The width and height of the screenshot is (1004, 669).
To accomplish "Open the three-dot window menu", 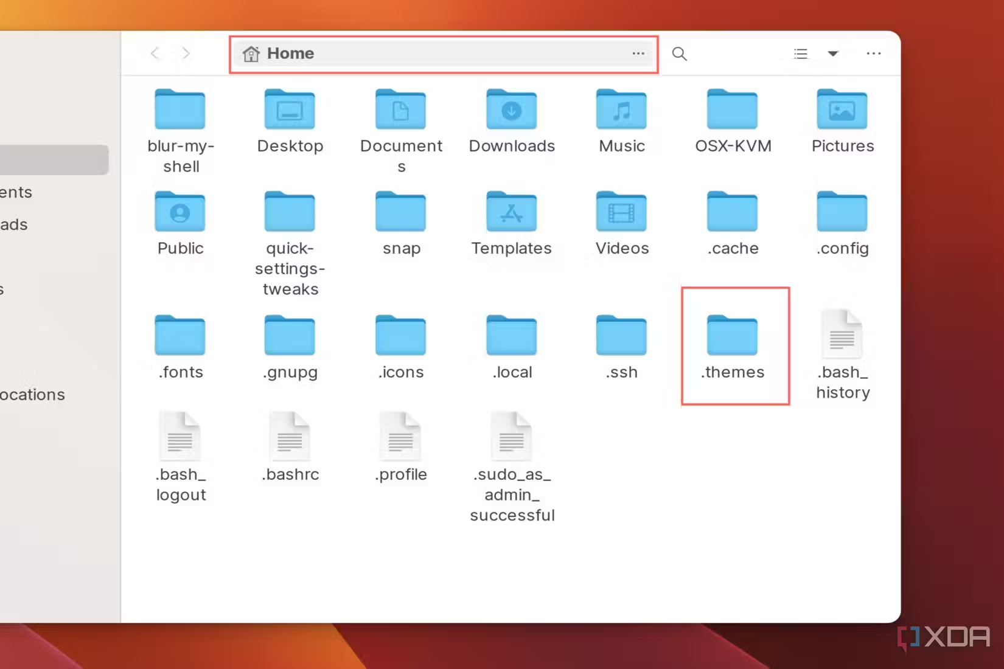I will click(874, 54).
